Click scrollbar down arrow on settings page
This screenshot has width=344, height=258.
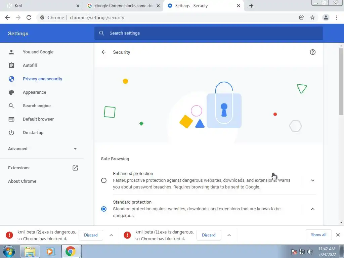(341, 222)
